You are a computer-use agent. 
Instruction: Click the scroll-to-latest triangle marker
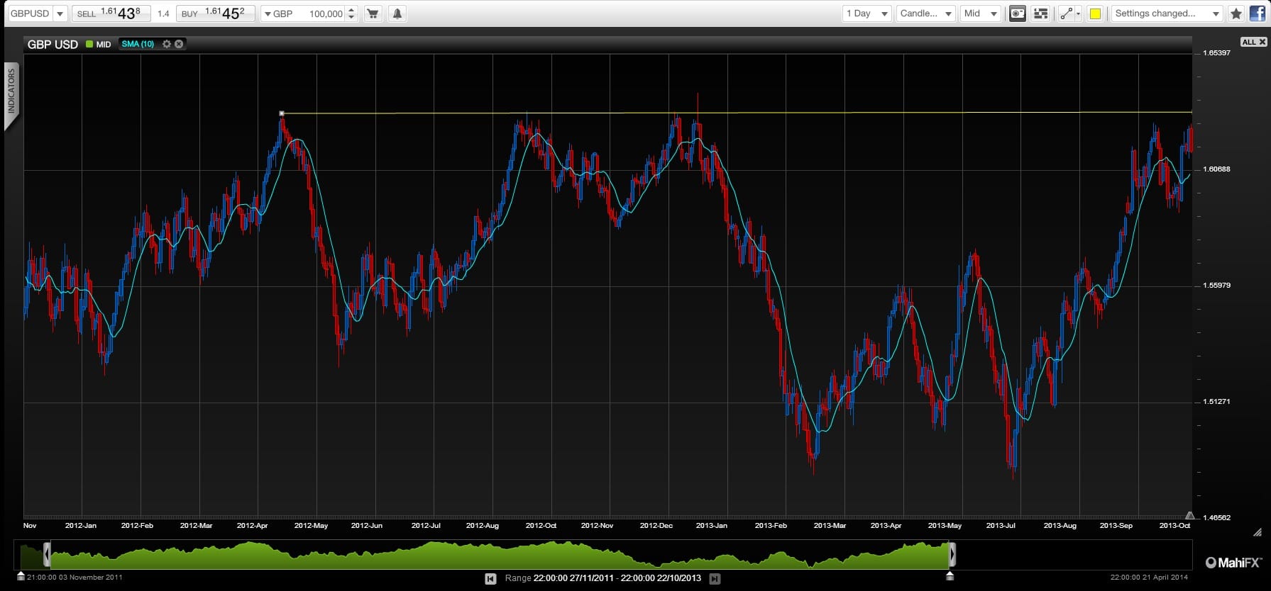coord(1189,515)
